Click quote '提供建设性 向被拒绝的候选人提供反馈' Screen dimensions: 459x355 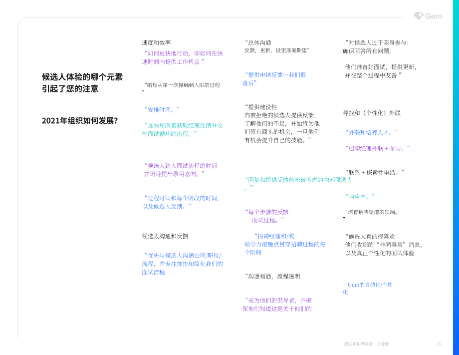click(282, 124)
